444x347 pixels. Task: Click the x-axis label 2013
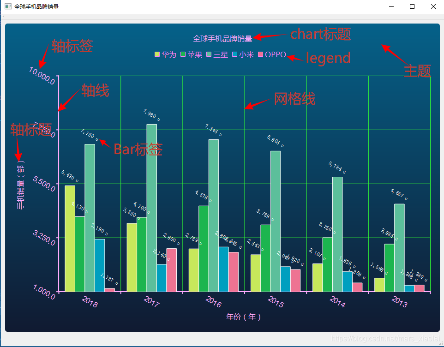pos(399,302)
